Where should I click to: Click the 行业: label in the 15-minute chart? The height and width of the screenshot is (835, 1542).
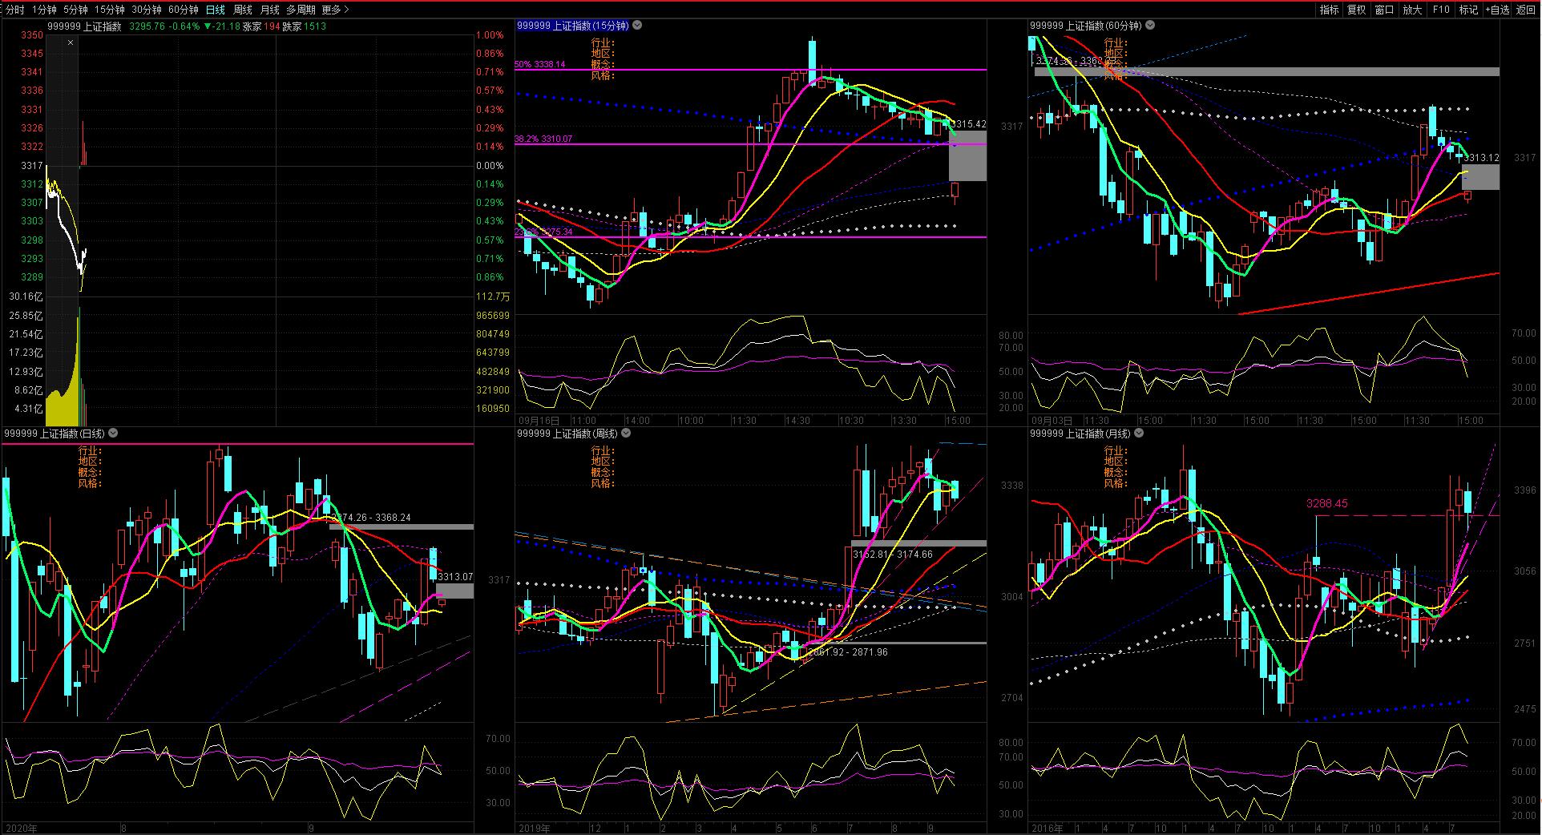click(x=603, y=42)
